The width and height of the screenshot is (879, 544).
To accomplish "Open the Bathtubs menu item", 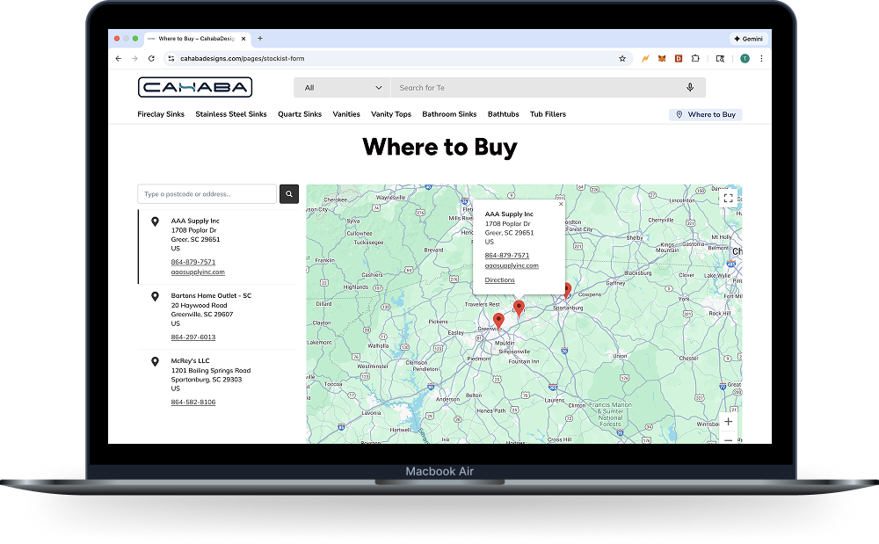I will click(x=504, y=114).
